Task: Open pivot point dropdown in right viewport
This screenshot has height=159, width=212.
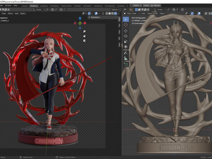Action: [169, 10]
